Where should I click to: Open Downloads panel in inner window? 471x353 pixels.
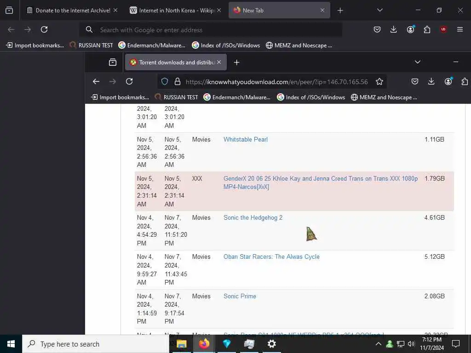(x=431, y=81)
